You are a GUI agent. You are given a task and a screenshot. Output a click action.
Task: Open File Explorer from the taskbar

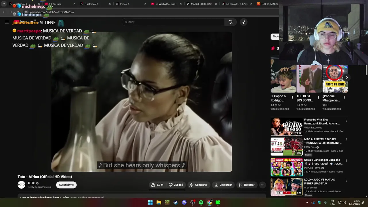pos(159,202)
